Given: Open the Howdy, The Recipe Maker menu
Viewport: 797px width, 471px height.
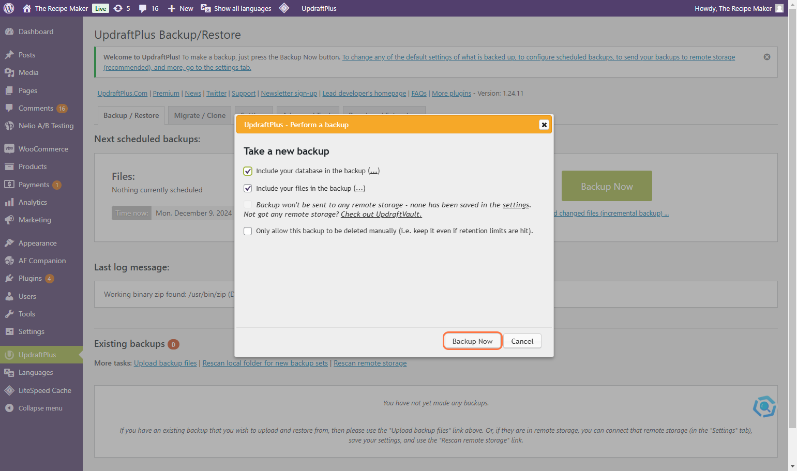Looking at the screenshot, I should pos(739,8).
